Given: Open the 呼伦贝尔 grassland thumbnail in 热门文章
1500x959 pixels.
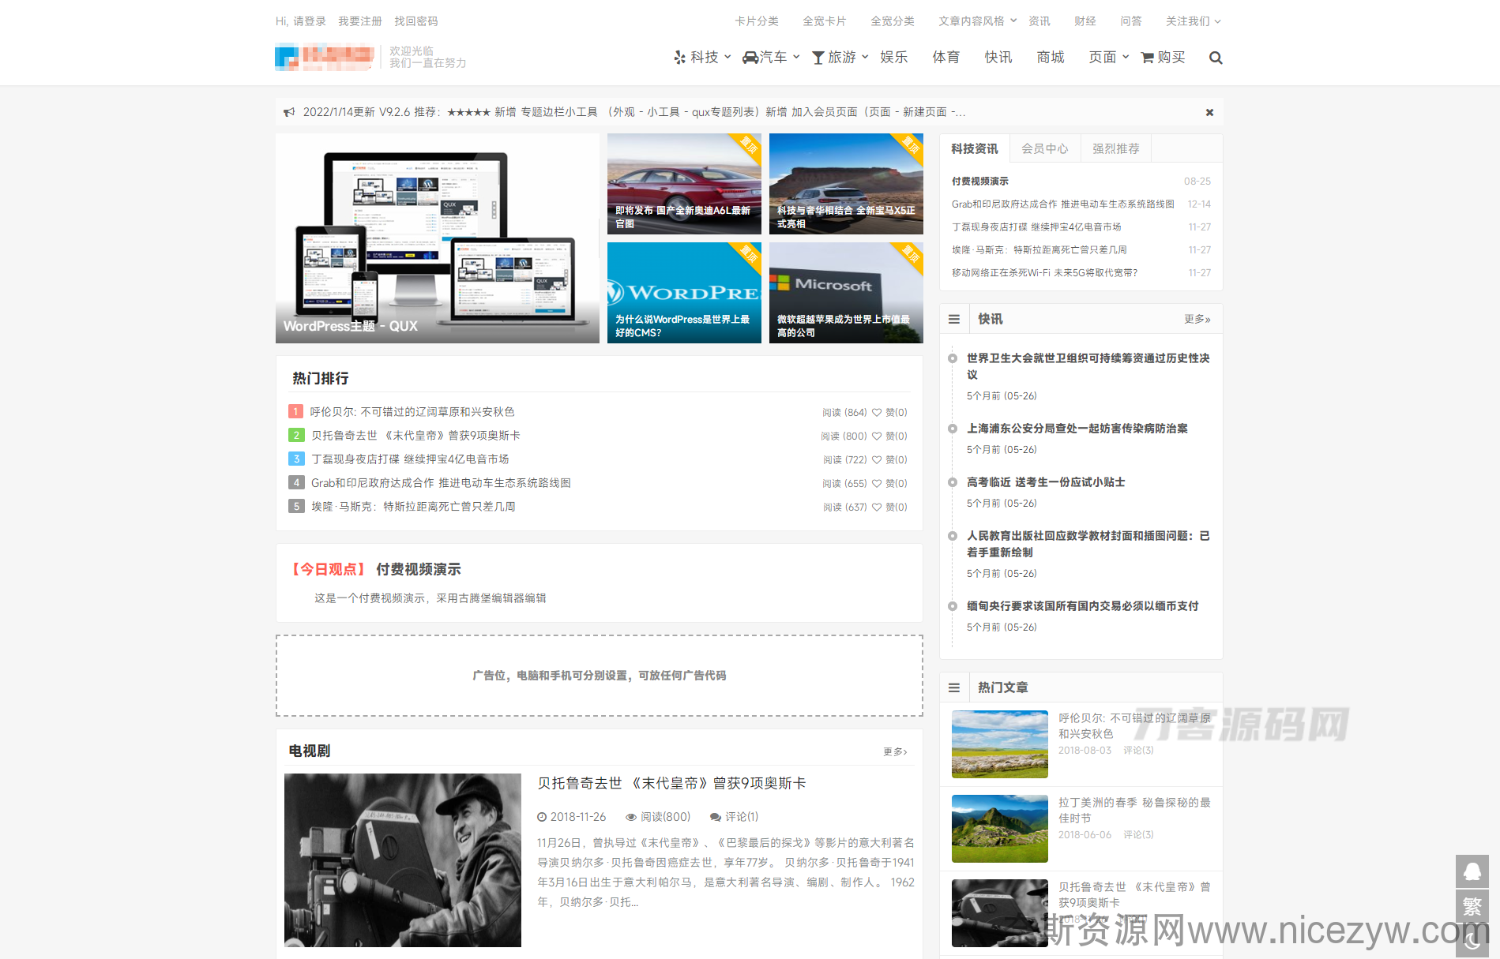Looking at the screenshot, I should (x=1000, y=744).
